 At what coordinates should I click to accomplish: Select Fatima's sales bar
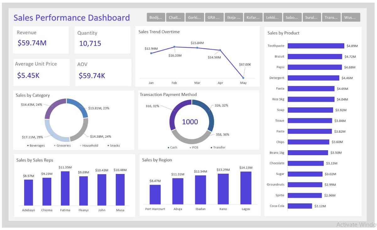pos(65,188)
